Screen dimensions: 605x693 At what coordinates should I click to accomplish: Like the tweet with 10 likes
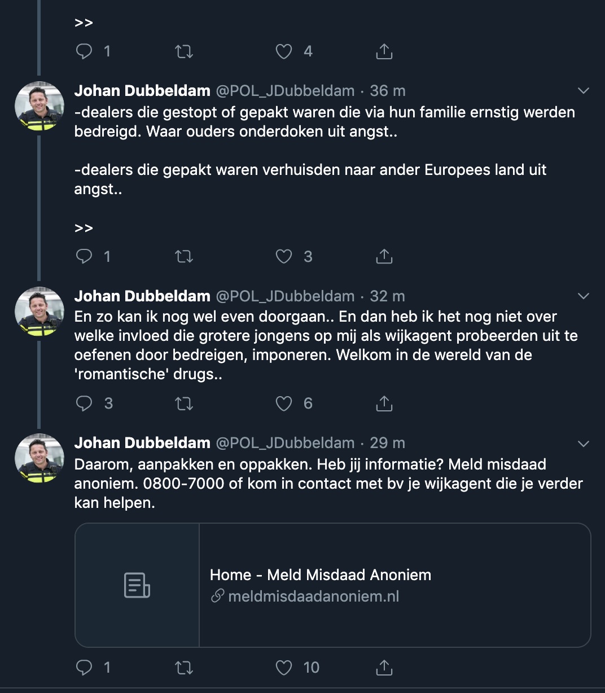pyautogui.click(x=284, y=668)
